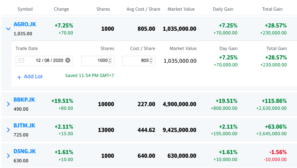This screenshot has height=168, width=297.
Task: Click the calendar icon in Trade Date field
Action: point(21,61)
